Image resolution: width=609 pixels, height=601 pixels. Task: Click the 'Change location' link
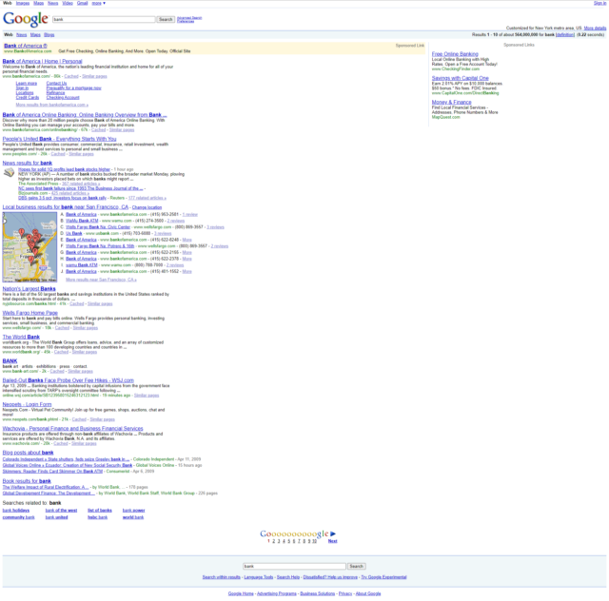pyautogui.click(x=147, y=207)
